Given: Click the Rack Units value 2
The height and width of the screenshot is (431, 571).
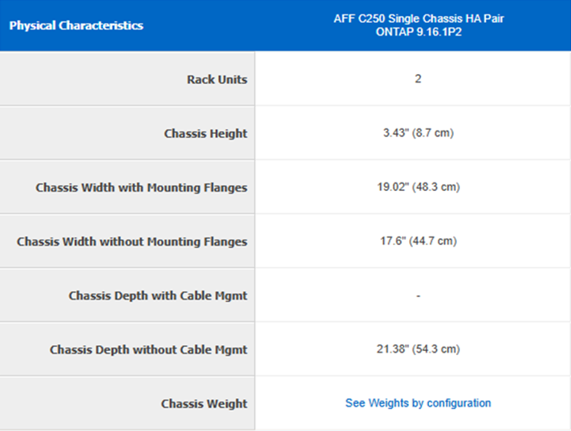Looking at the screenshot, I should pos(418,79).
